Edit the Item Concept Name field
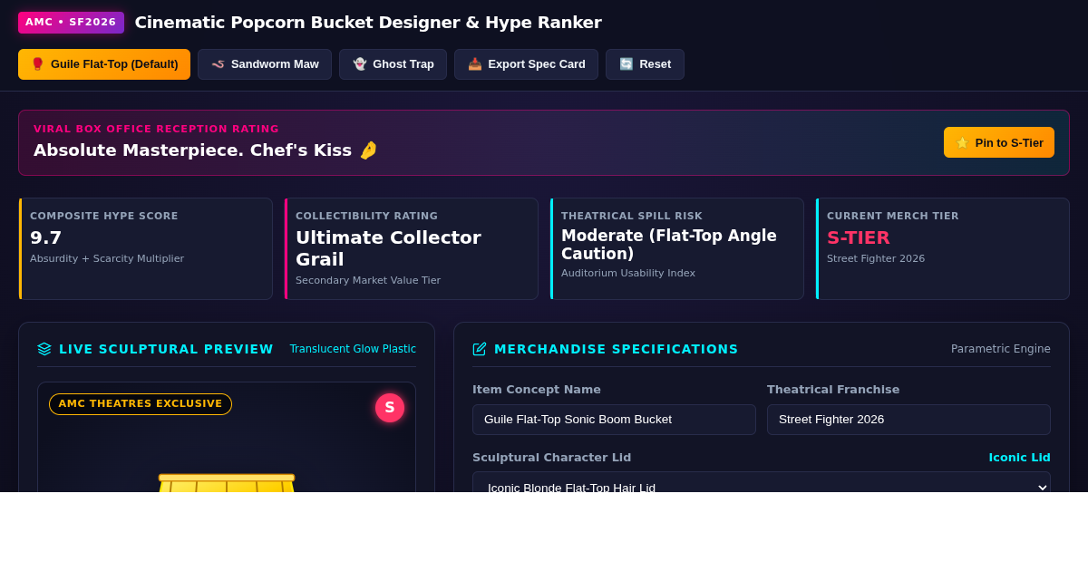The height and width of the screenshot is (571, 1088). (x=614, y=420)
